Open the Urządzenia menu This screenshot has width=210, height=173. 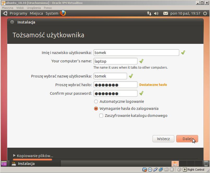pos(34,8)
